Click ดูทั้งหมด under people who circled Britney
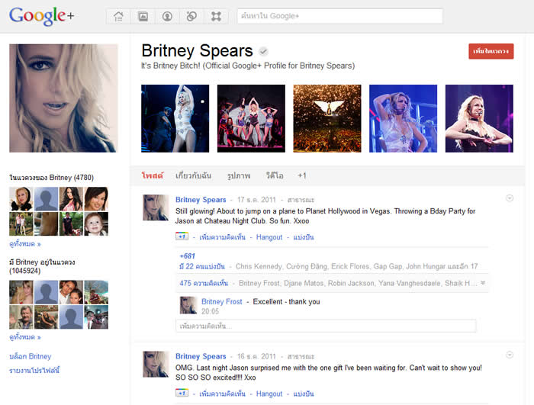534x405 pixels. (x=25, y=337)
